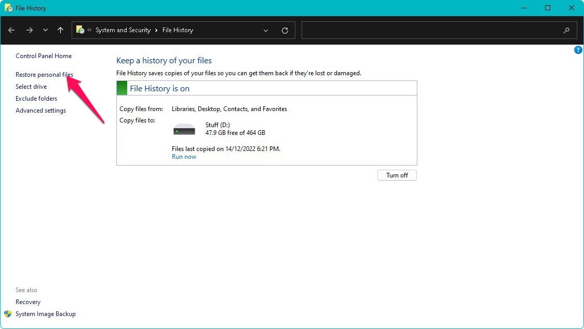Click the search magnifier icon
The height and width of the screenshot is (329, 584).
[566, 31]
